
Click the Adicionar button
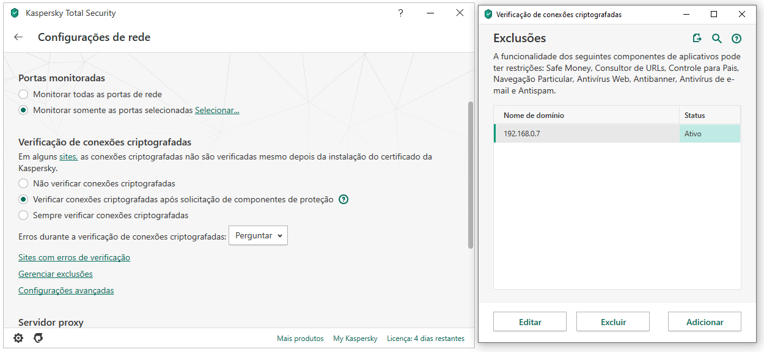point(705,322)
